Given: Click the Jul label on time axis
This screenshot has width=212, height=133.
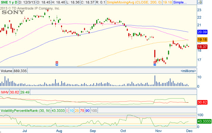Looking at the screenshot, I should click(25, 131).
